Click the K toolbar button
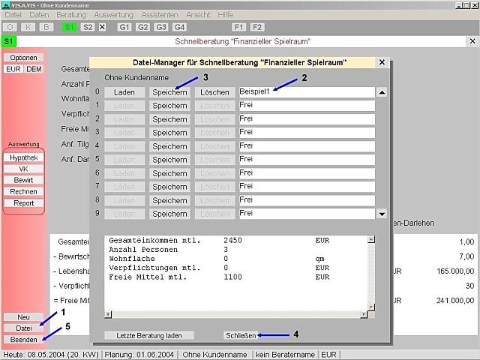 28,27
